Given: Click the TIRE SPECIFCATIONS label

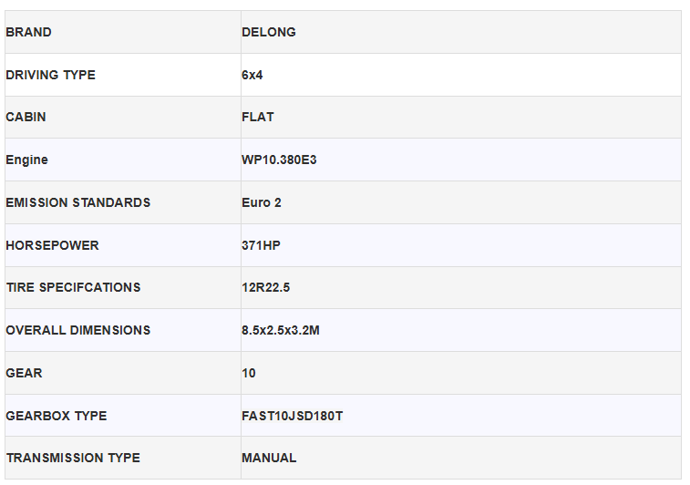Looking at the screenshot, I should tap(74, 287).
